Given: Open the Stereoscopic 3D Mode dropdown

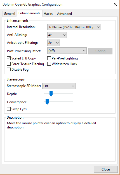Looking at the screenshot, I should [x=59, y=86].
